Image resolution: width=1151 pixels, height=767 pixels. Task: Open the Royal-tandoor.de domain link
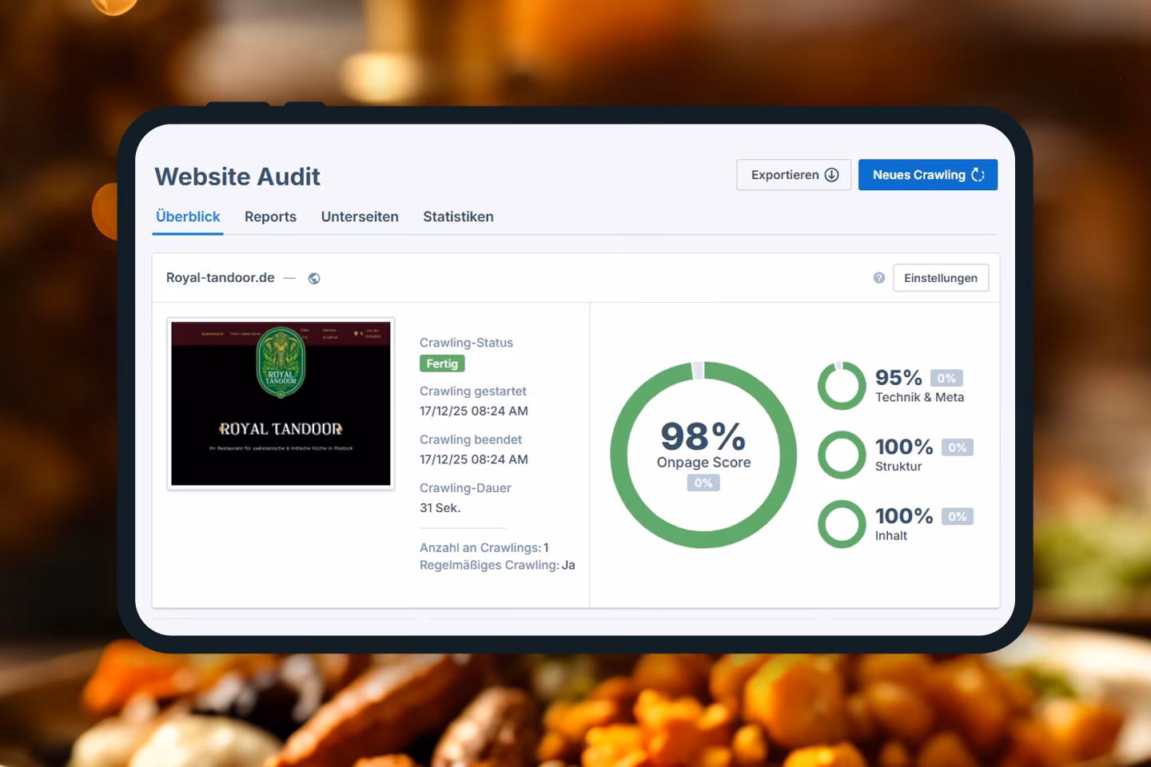221,277
